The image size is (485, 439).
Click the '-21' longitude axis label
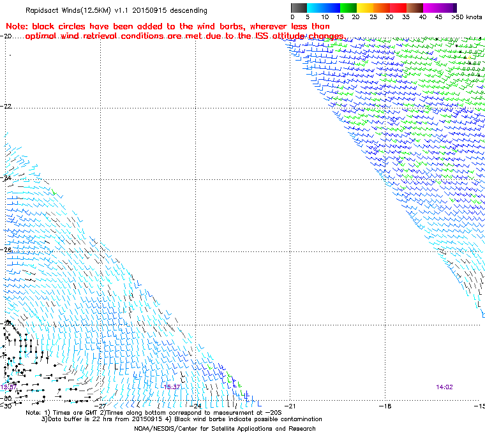point(290,406)
